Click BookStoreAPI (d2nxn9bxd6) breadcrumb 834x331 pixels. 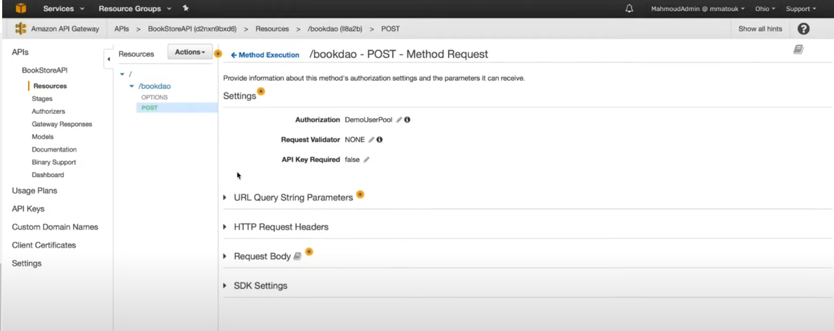(x=192, y=29)
